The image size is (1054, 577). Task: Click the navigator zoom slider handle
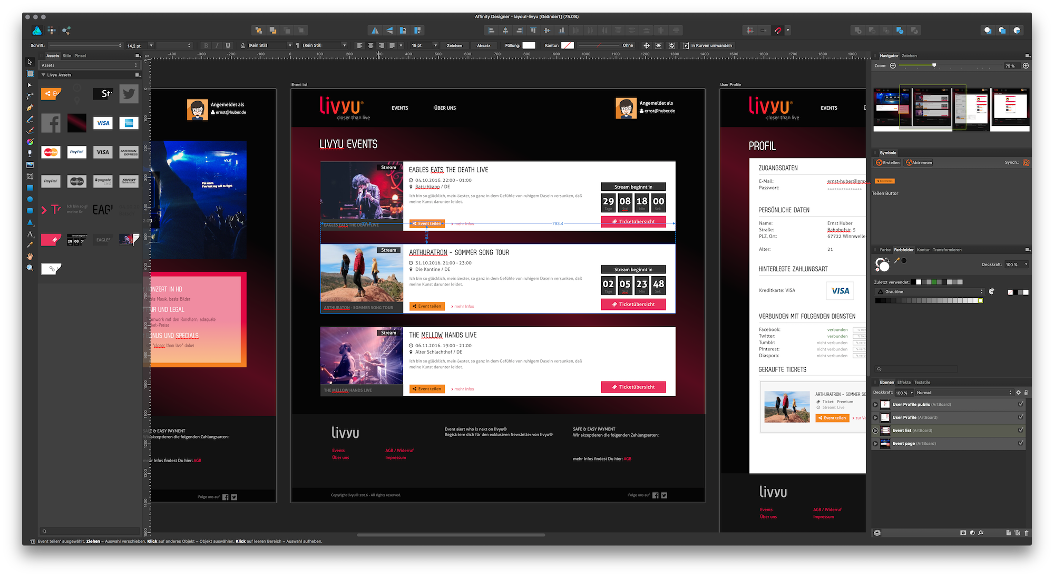pyautogui.click(x=934, y=65)
